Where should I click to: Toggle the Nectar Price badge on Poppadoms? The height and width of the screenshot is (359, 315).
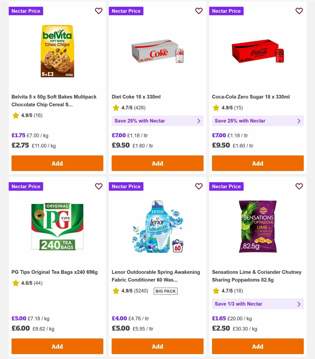click(x=226, y=186)
